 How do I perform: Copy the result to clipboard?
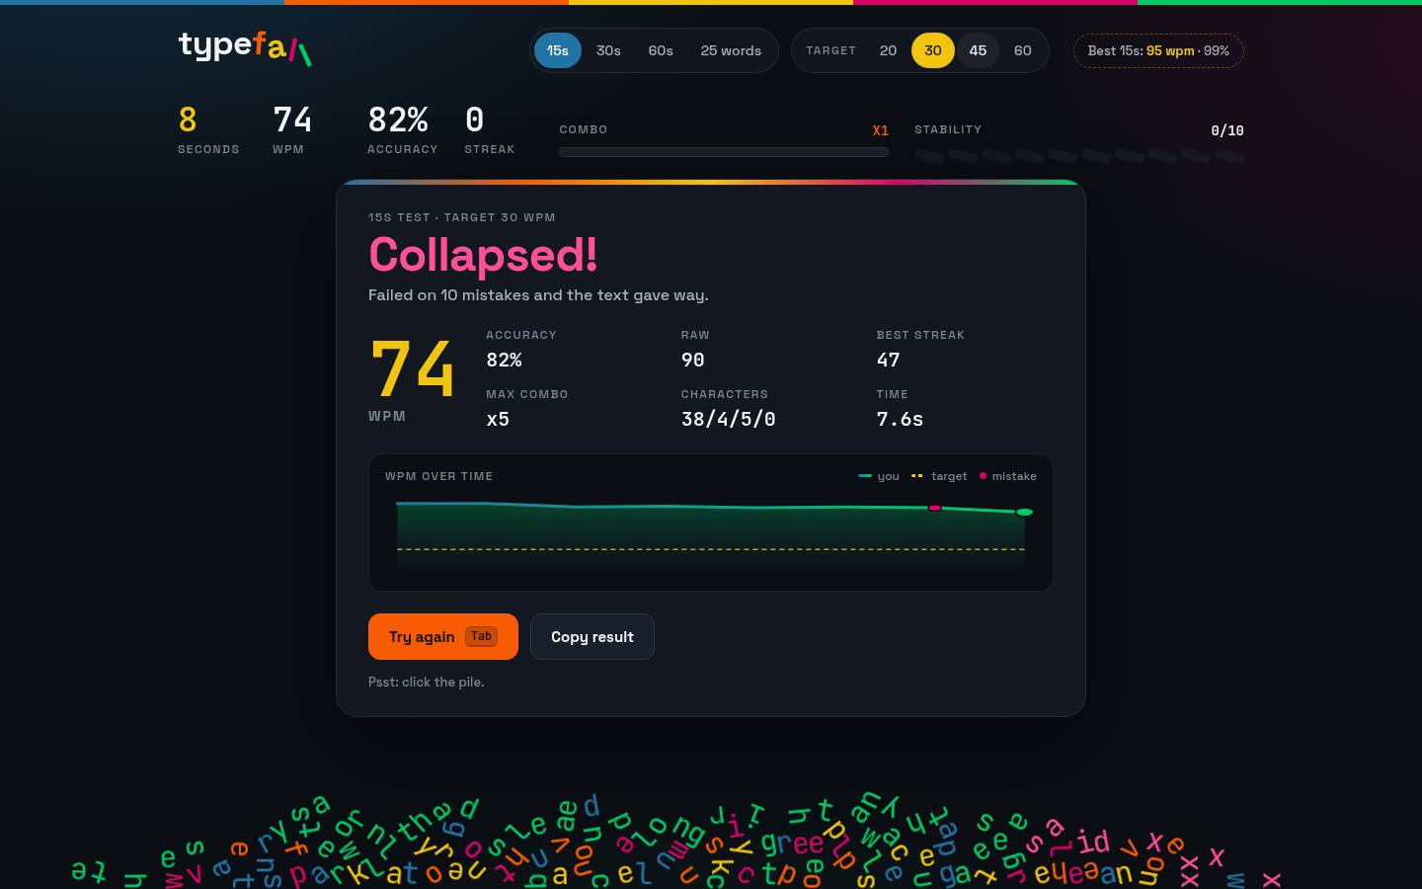coord(592,636)
